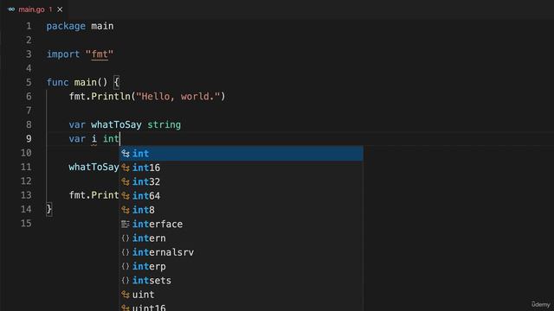Click the type icon beside selected int

126,154
